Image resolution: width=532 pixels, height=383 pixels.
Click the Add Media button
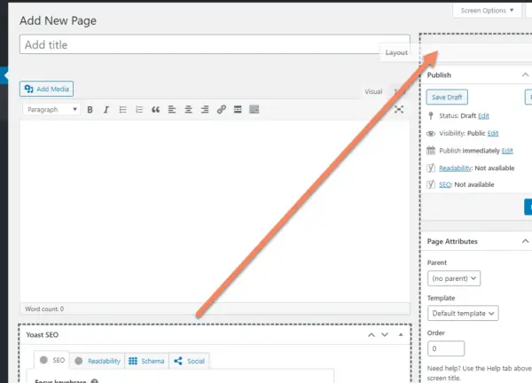(46, 89)
